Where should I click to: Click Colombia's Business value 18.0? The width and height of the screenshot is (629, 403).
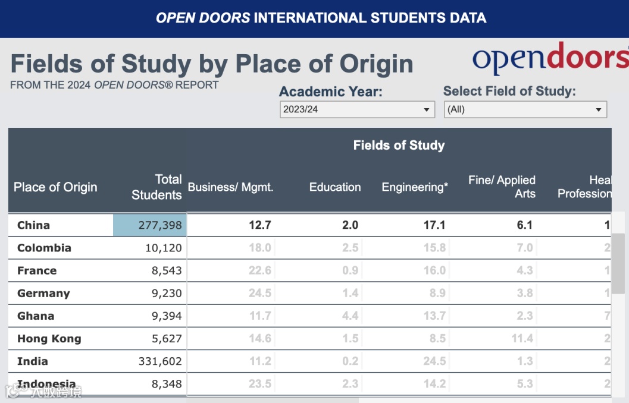coord(260,248)
